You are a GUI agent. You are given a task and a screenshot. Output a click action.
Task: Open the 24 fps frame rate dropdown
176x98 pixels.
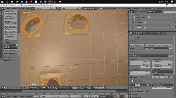pos(162,72)
